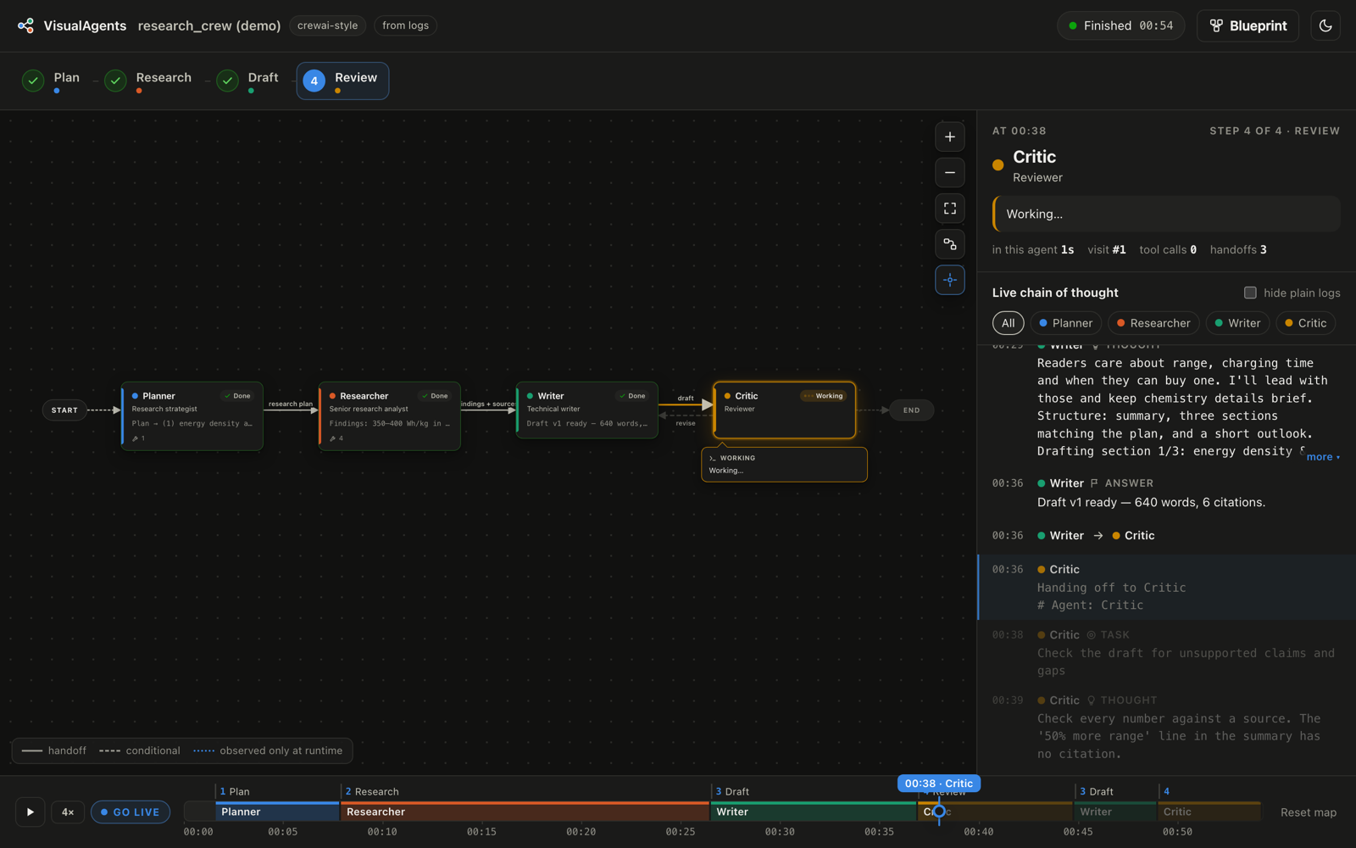Screen dimensions: 1356x848
Task: Open the Blueprint view
Action: [1248, 25]
